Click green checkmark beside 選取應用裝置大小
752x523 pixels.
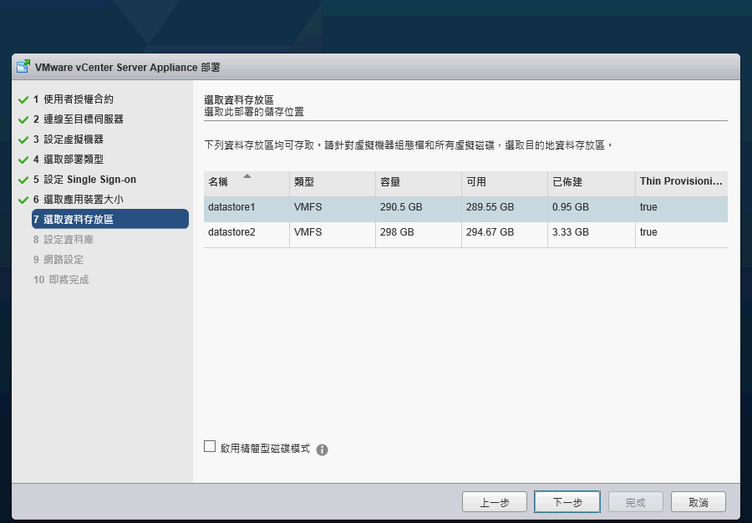click(23, 201)
